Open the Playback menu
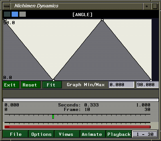161x141 pixels. pyautogui.click(x=119, y=134)
